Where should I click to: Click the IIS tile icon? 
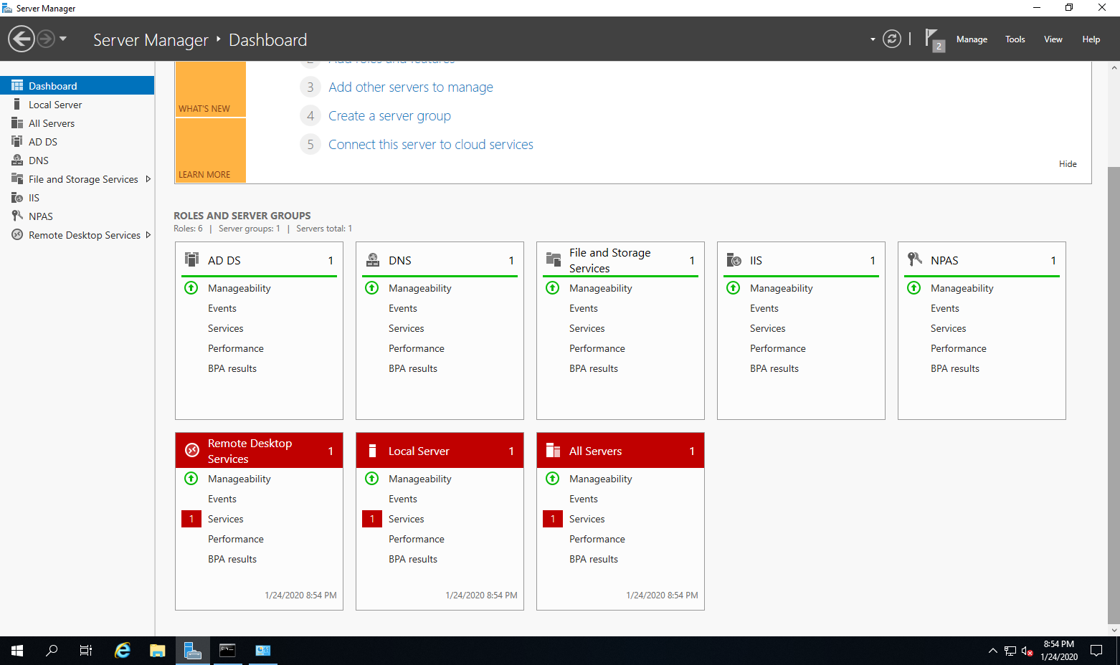tap(734, 259)
